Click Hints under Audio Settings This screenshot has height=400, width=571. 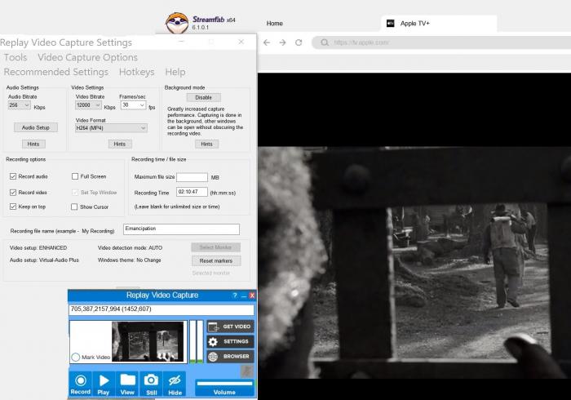coord(33,144)
